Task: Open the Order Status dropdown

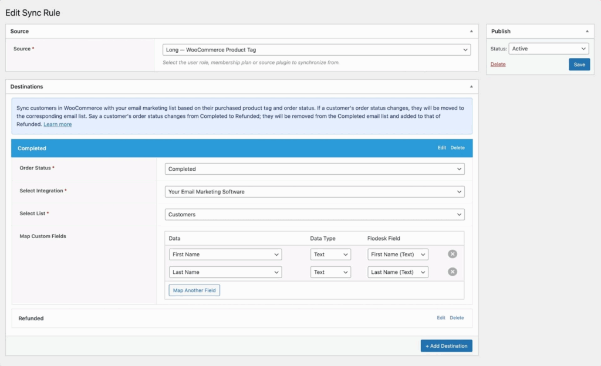Action: [315, 168]
